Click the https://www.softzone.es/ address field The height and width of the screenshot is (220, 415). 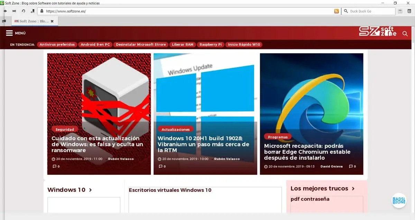pos(188,11)
